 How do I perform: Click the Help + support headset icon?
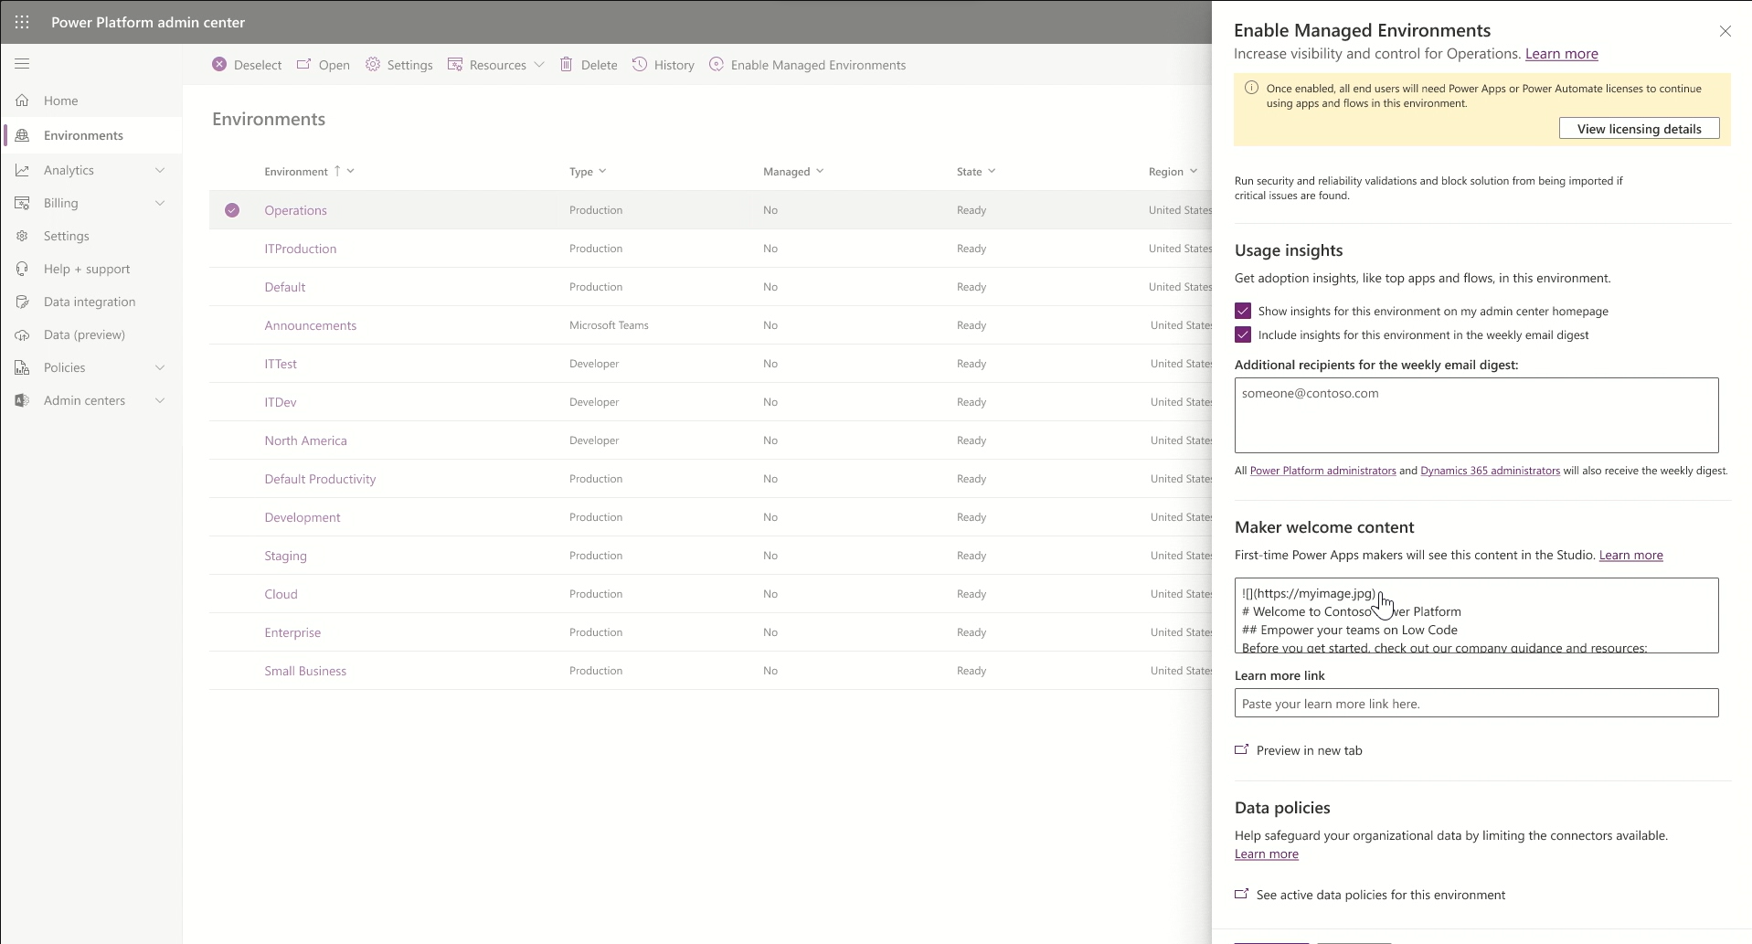(x=22, y=269)
